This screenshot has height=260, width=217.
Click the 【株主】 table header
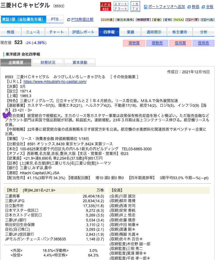click(41, 190)
